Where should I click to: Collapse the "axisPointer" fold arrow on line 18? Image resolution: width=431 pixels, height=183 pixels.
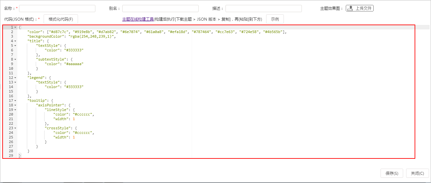pyautogui.click(x=15, y=105)
